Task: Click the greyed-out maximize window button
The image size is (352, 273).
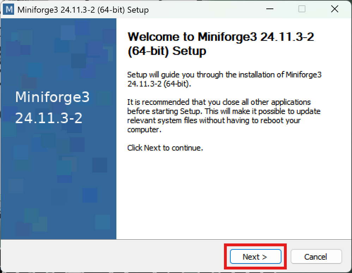Action: point(302,9)
